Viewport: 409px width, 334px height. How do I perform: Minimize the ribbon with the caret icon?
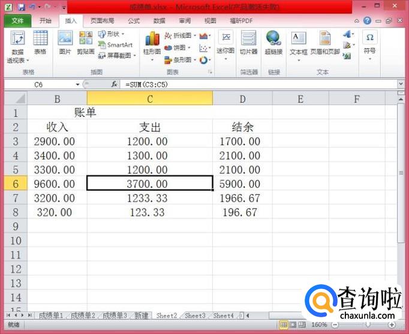[x=357, y=21]
